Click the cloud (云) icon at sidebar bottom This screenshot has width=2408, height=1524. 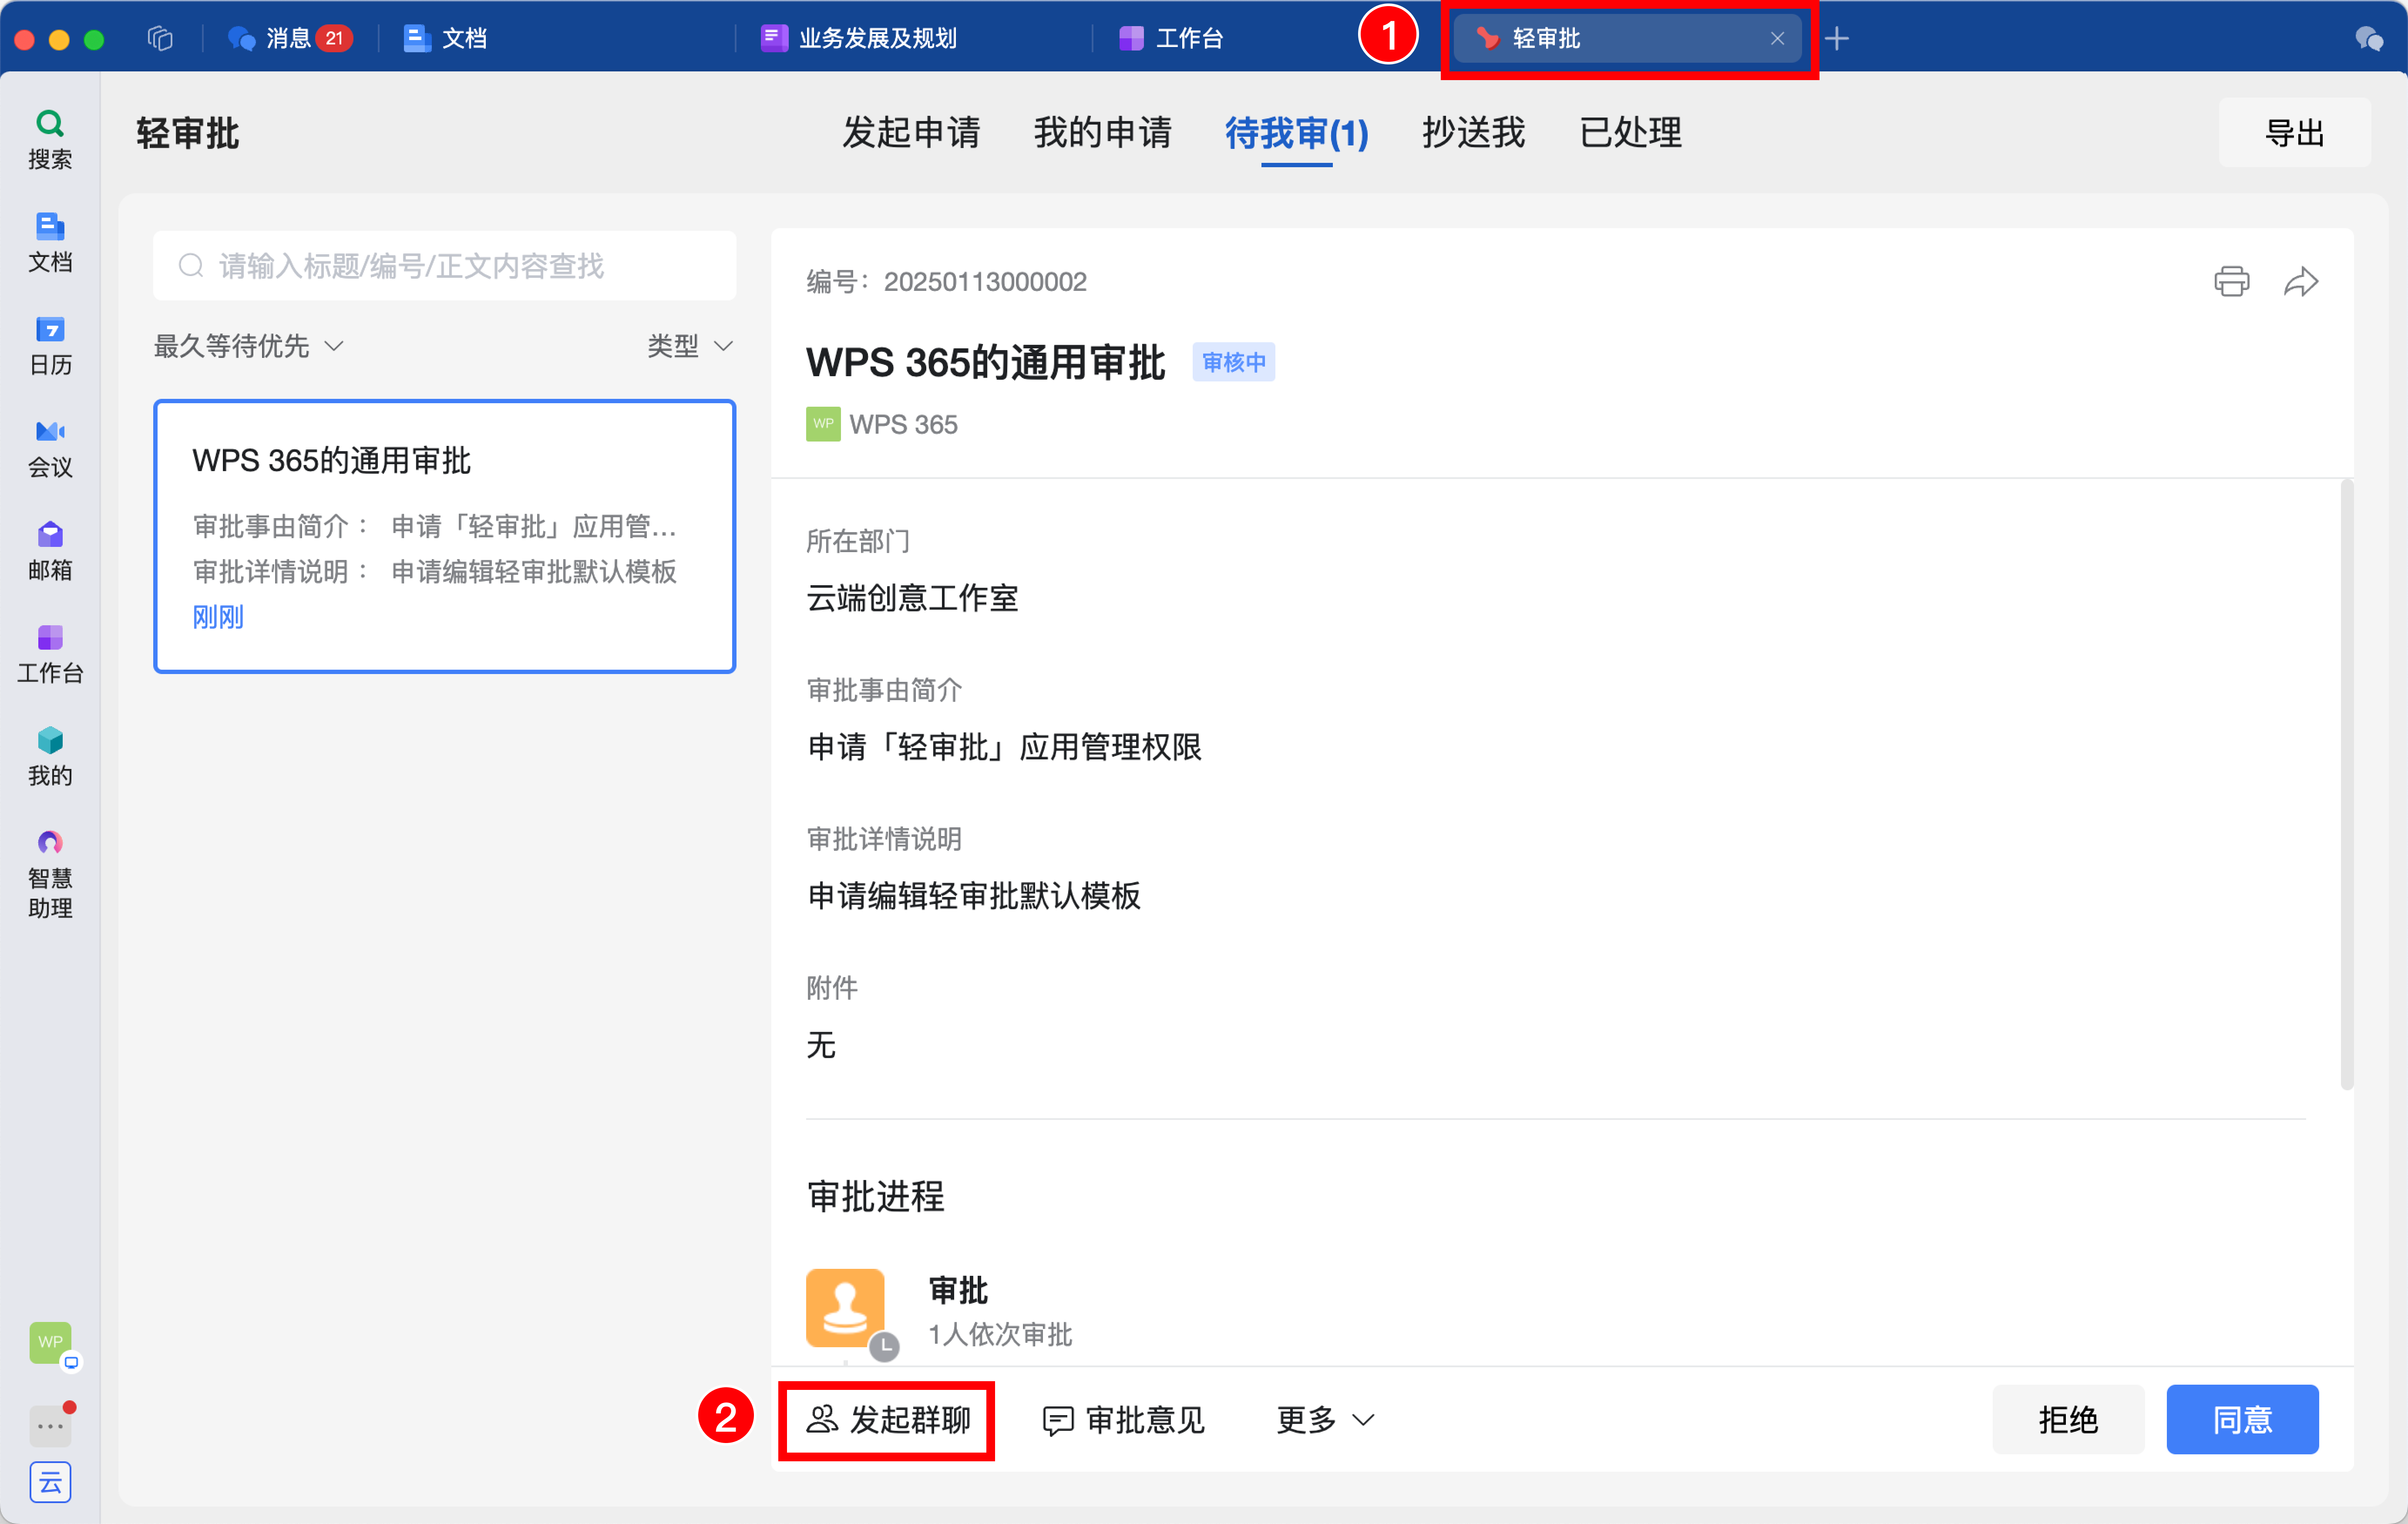(50, 1481)
